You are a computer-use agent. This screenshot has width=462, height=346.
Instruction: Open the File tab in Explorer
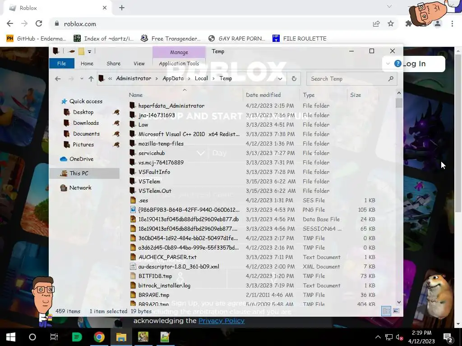click(61, 64)
